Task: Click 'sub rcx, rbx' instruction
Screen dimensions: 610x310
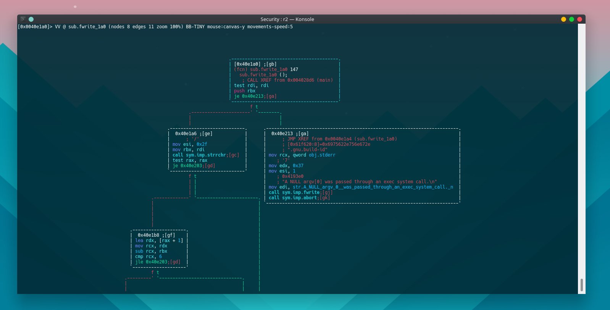Action: 151,251
